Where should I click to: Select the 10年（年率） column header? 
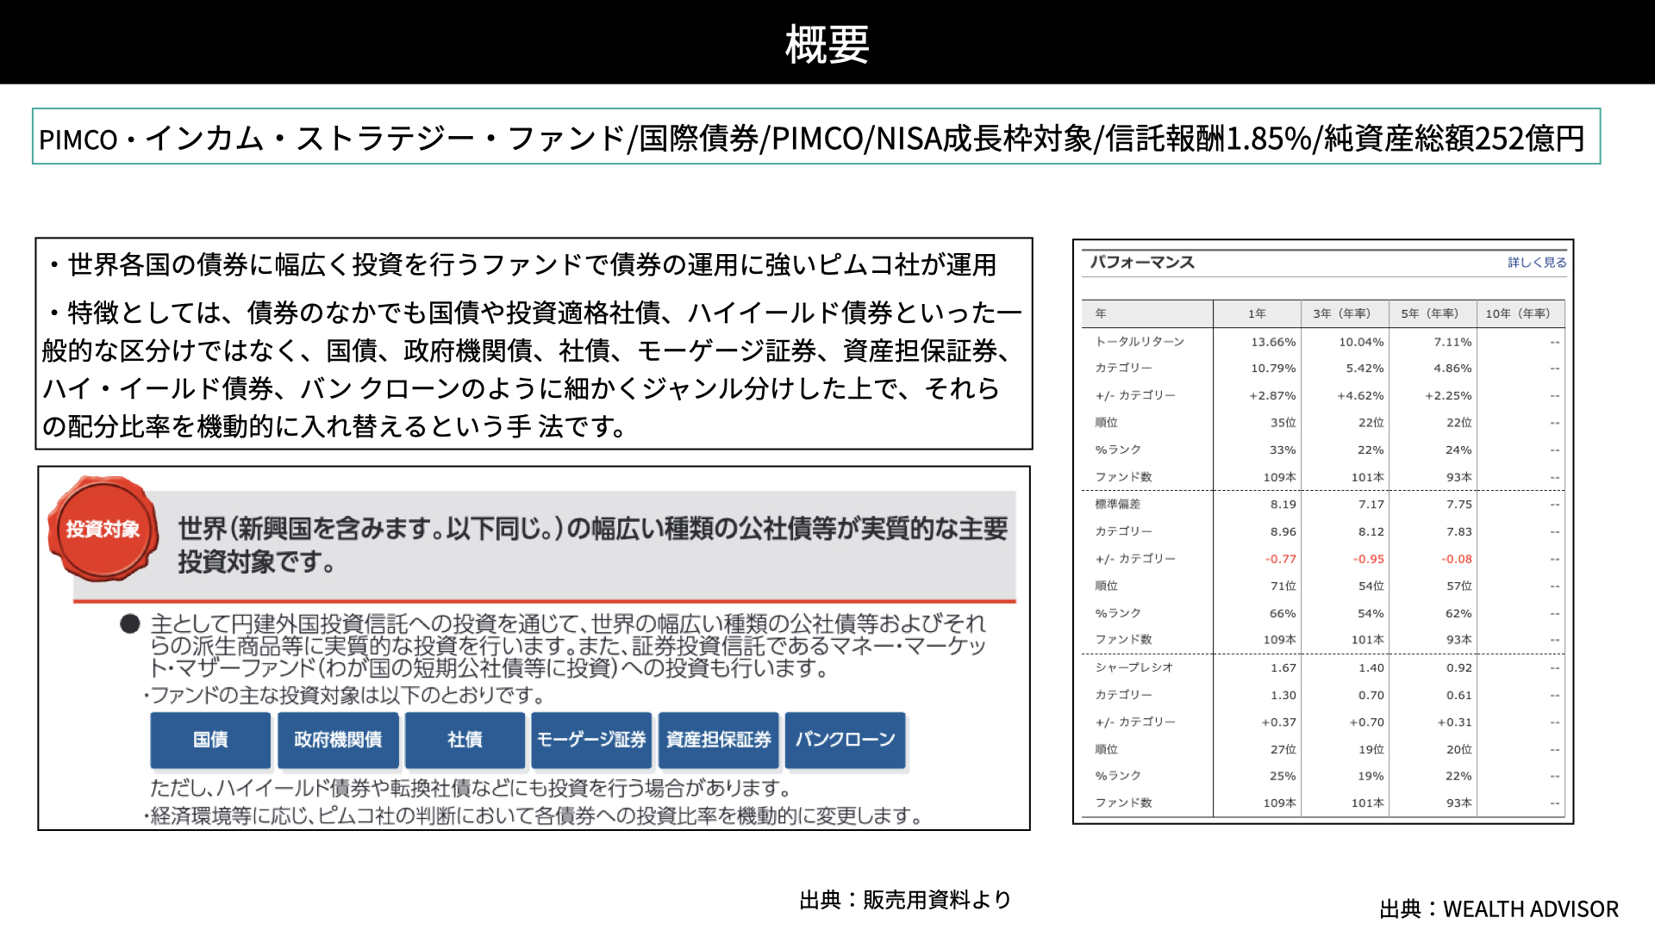click(1519, 313)
